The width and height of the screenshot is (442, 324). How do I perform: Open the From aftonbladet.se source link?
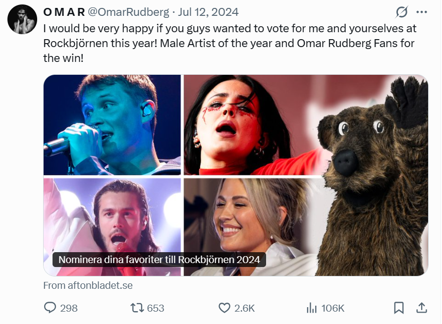point(88,285)
